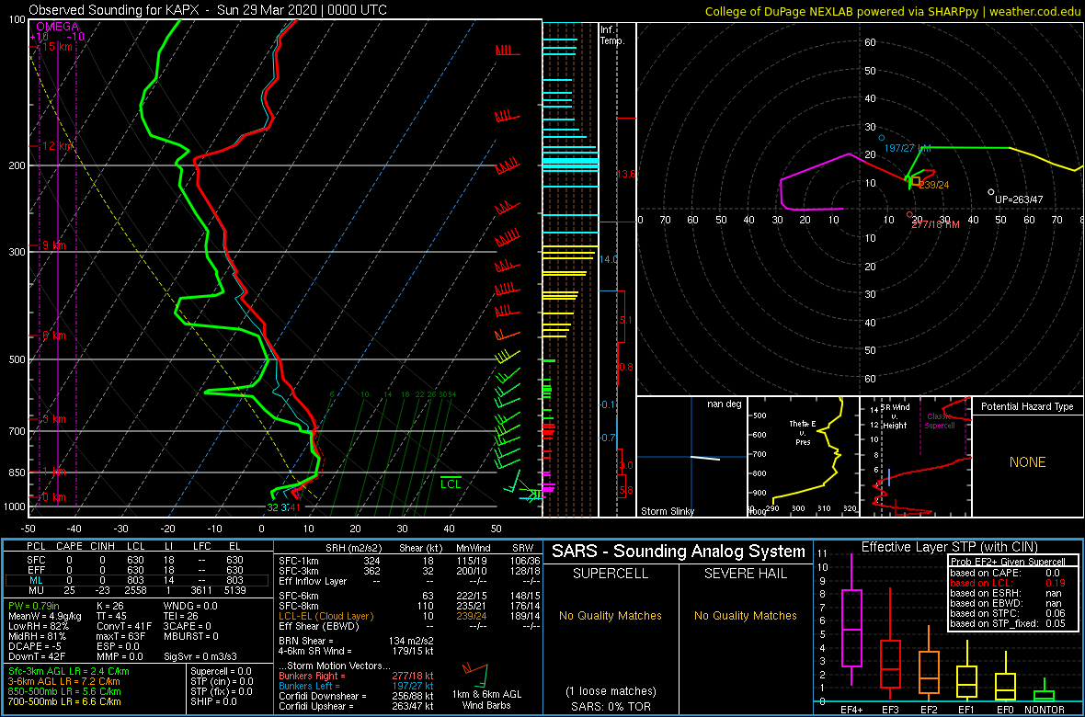Click the College of DuPage NEXLAB credit text
The image size is (1085, 717).
[x=893, y=10]
